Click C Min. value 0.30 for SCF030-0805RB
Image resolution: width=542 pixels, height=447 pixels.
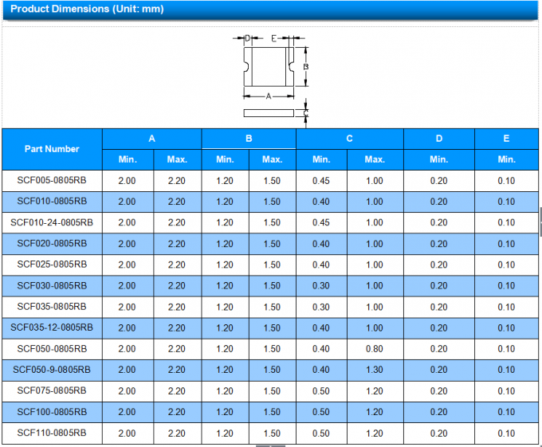(x=321, y=286)
